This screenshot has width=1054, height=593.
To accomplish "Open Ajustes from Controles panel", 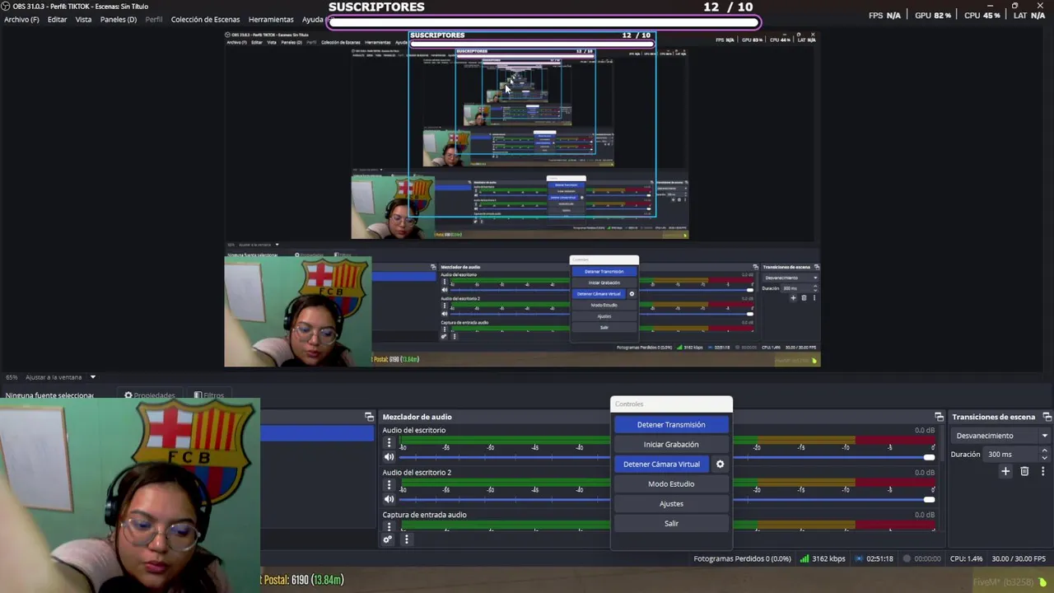I will (x=671, y=503).
